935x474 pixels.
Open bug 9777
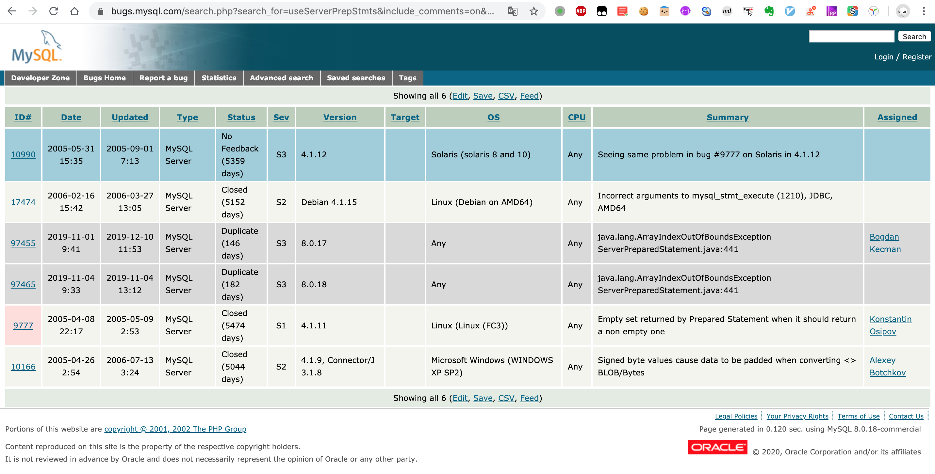[x=23, y=325]
